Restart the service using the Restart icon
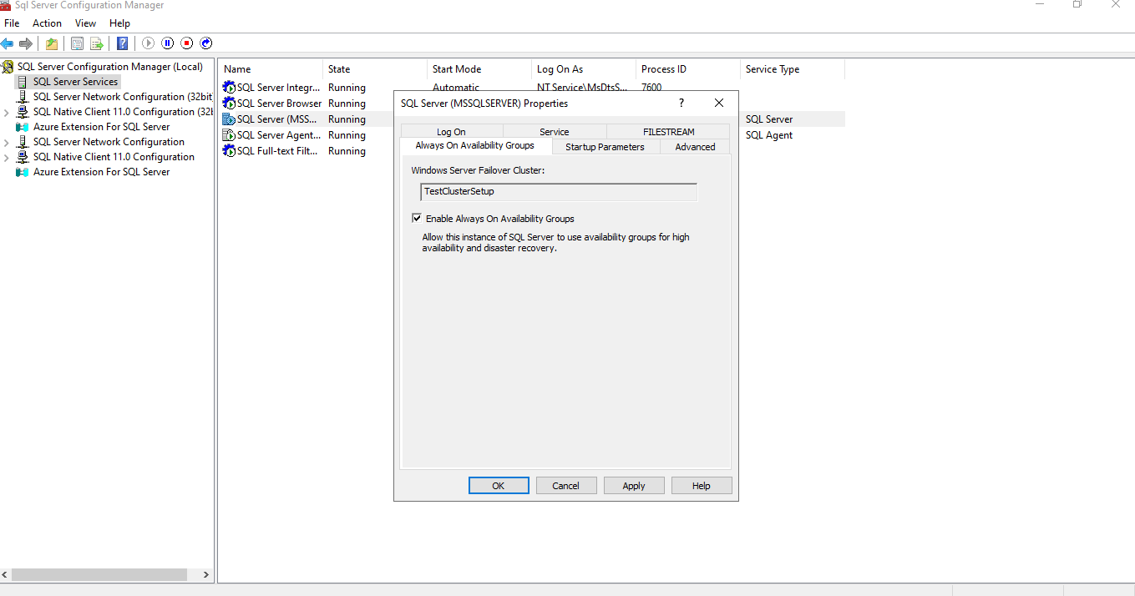The image size is (1135, 596). pos(206,43)
